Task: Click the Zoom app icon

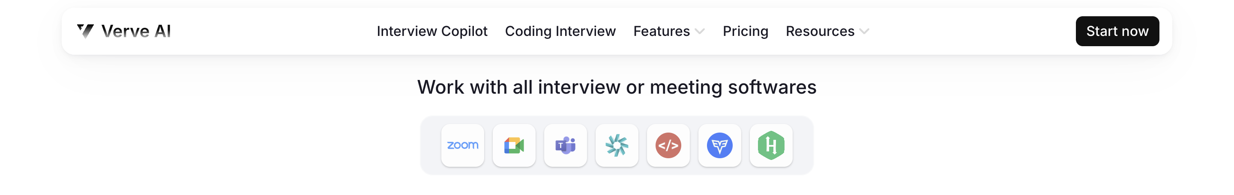Action: point(462,145)
